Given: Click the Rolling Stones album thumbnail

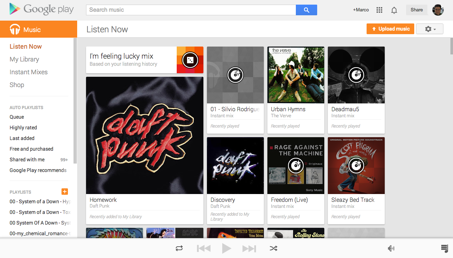Looking at the screenshot, I should [296, 233].
